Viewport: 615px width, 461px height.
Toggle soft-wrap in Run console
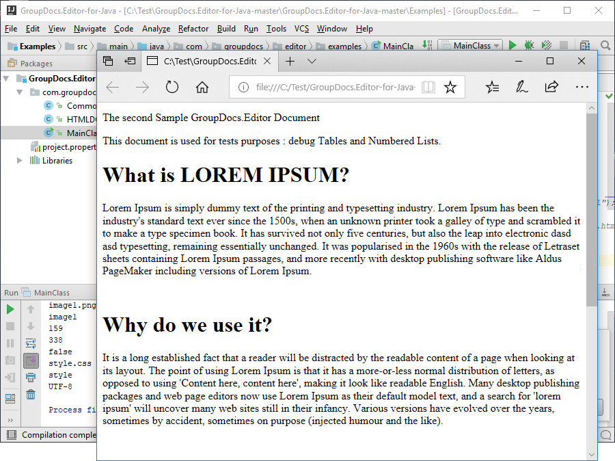pos(31,343)
